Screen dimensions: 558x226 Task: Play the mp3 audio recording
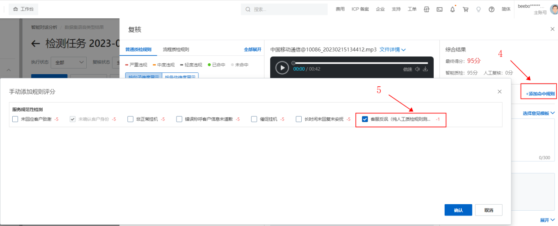point(282,68)
